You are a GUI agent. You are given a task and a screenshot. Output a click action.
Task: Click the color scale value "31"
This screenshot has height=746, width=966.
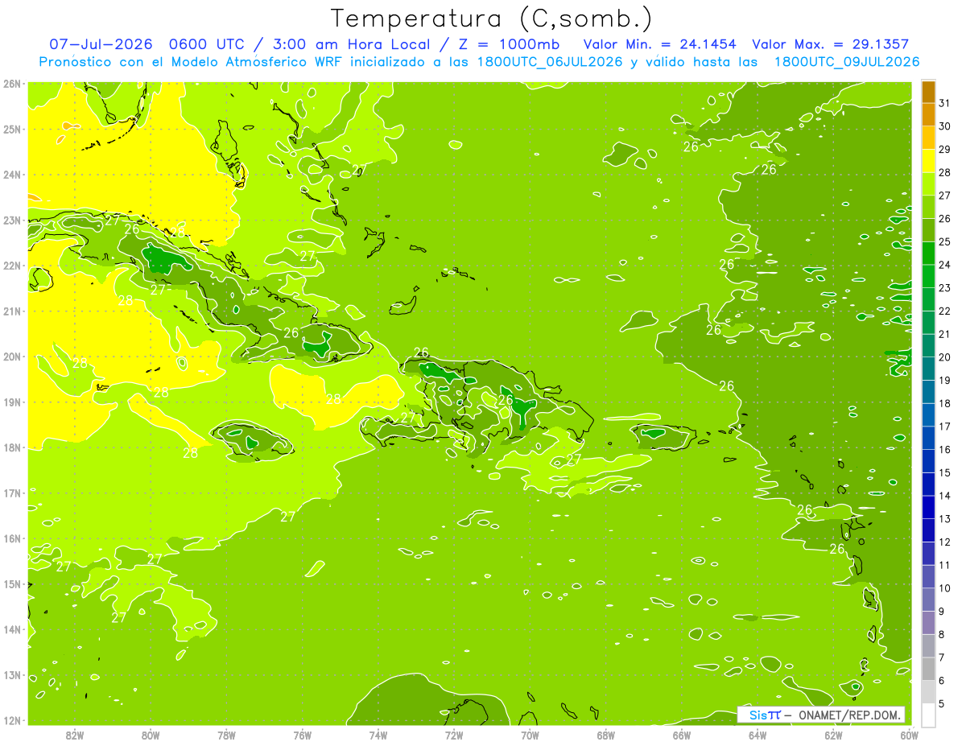[945, 103]
